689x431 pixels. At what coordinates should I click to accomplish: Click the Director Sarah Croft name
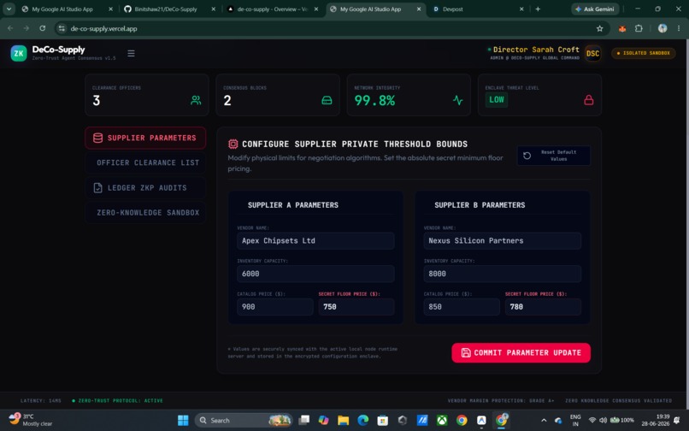tap(536, 50)
